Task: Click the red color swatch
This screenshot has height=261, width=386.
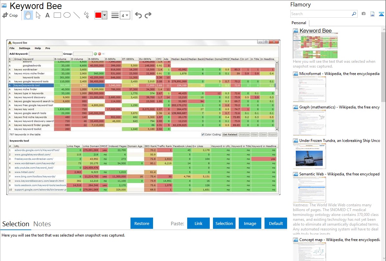Action: pos(98,15)
